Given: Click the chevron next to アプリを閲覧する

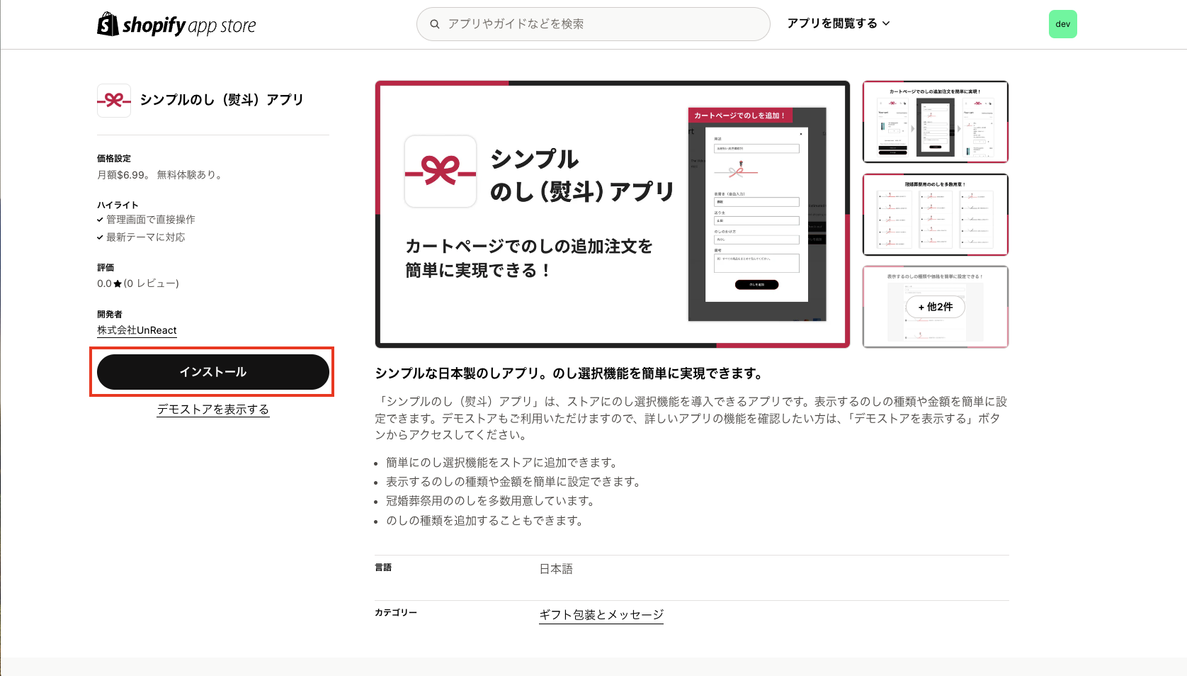Looking at the screenshot, I should pos(887,23).
